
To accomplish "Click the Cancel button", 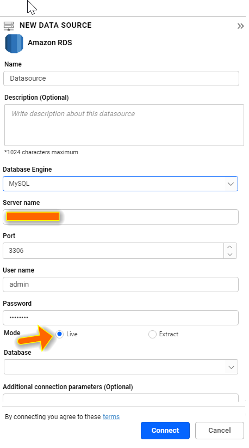I will pos(220,431).
